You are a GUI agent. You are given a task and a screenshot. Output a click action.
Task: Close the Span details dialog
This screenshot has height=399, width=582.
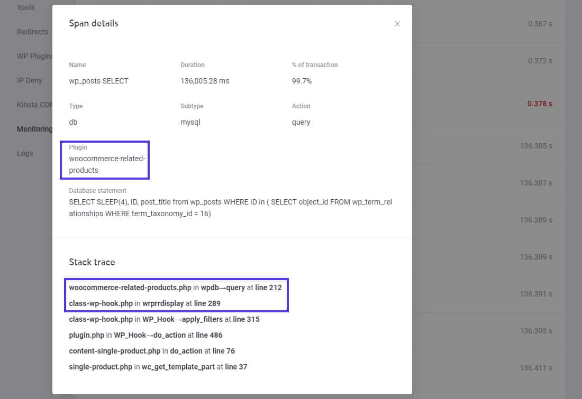pyautogui.click(x=397, y=24)
